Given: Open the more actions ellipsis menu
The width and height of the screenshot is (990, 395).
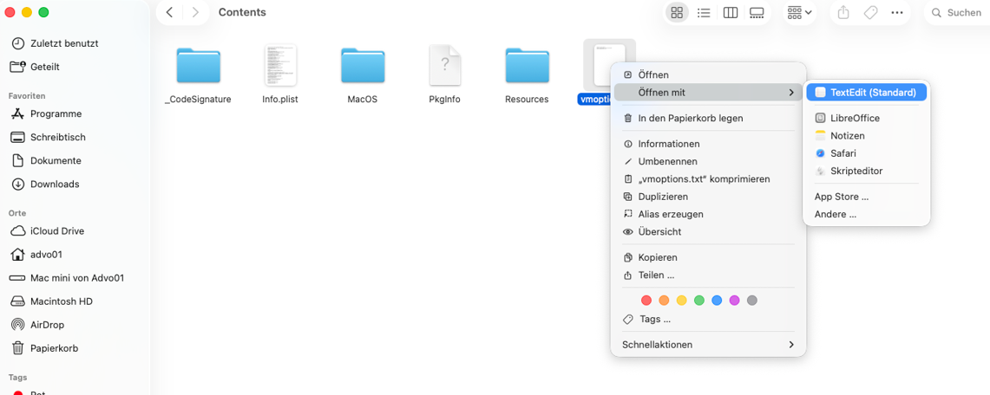Looking at the screenshot, I should pos(897,13).
